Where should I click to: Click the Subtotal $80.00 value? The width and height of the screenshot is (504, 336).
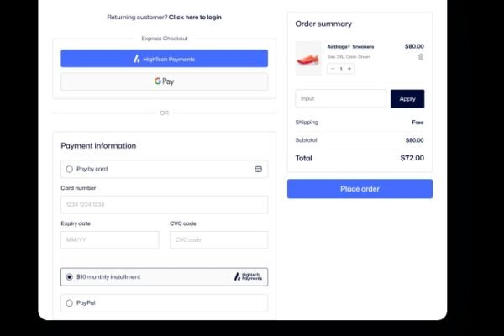[x=414, y=140]
